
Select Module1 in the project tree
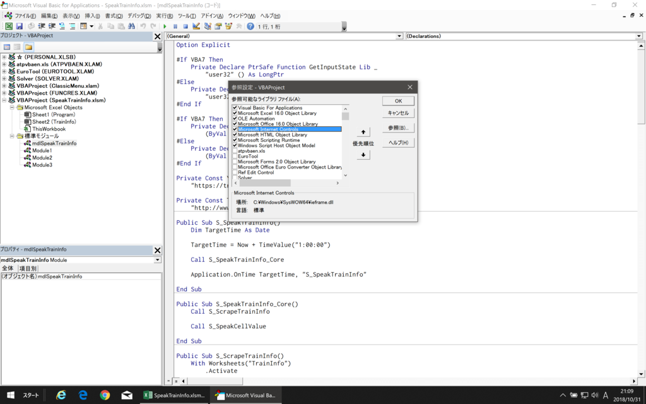[42, 150]
